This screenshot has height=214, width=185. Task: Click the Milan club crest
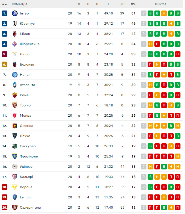[15, 34]
